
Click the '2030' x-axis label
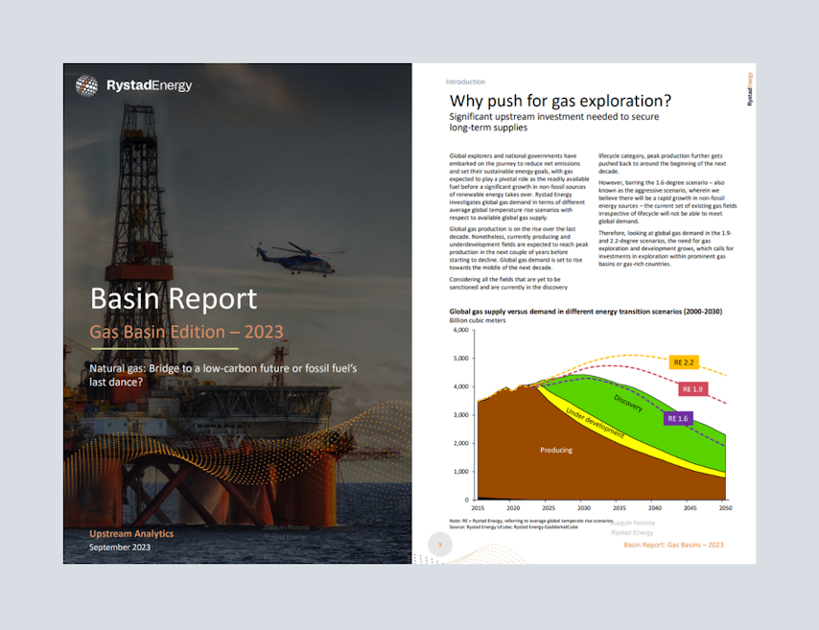pos(584,508)
